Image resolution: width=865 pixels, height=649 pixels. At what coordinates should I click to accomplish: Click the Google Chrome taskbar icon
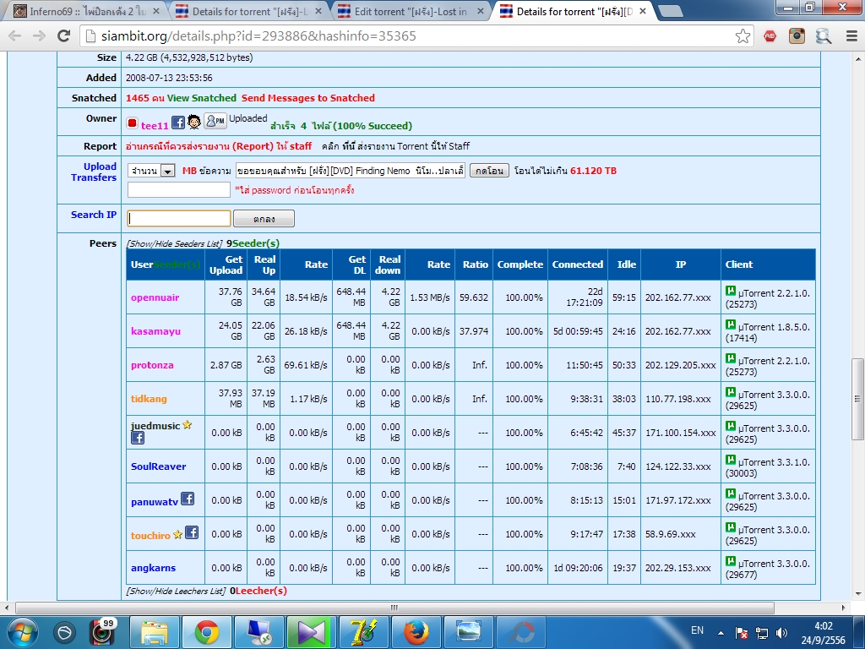(206, 632)
